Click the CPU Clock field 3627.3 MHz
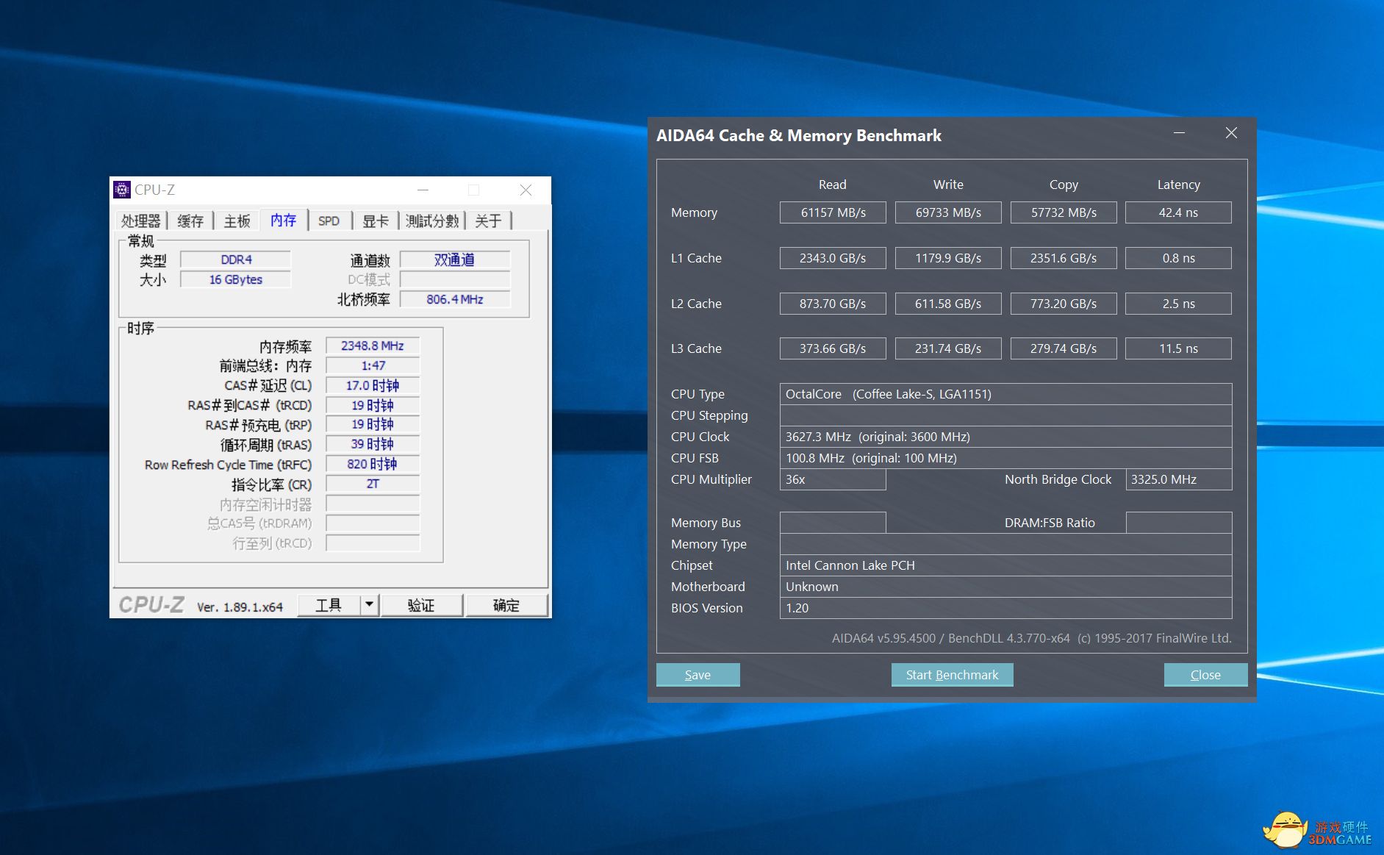The width and height of the screenshot is (1384, 855). 1005,437
